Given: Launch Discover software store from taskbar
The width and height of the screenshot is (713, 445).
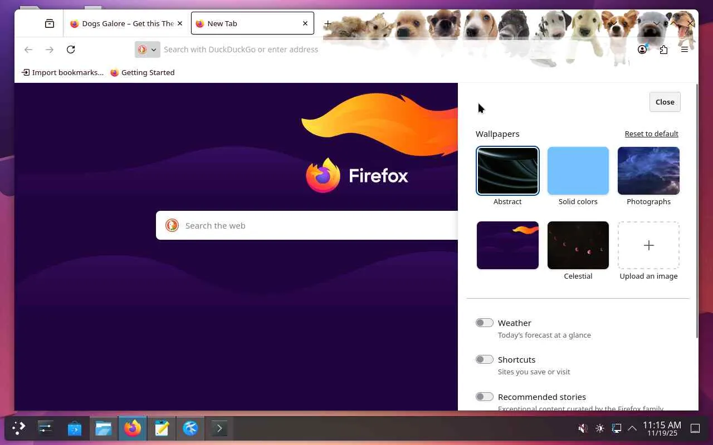Looking at the screenshot, I should tap(75, 428).
